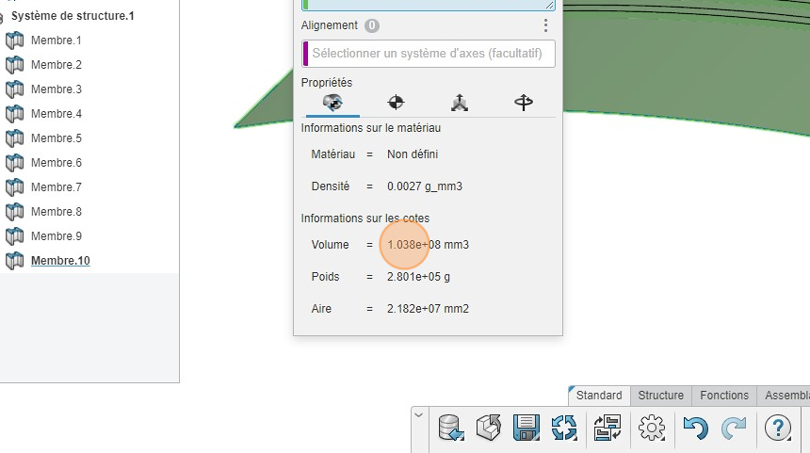
Task: Save with the floppy disk icon
Action: (526, 428)
